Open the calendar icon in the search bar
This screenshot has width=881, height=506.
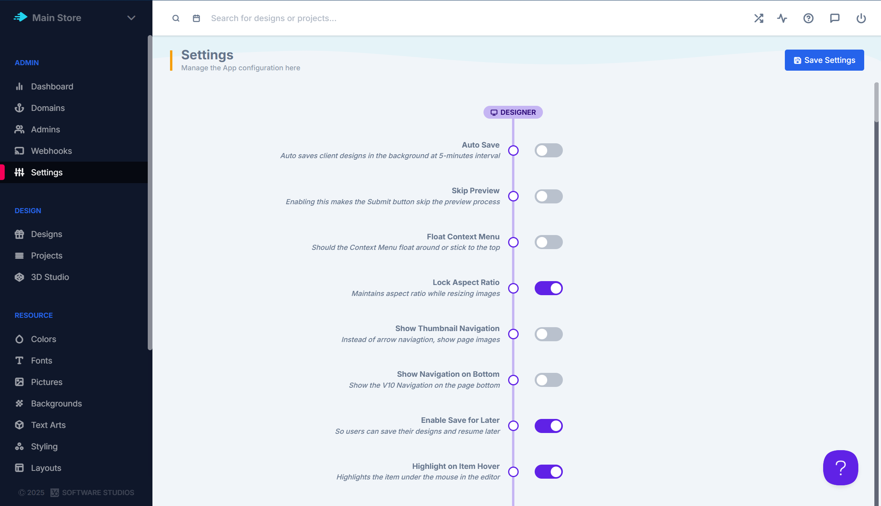click(x=197, y=18)
